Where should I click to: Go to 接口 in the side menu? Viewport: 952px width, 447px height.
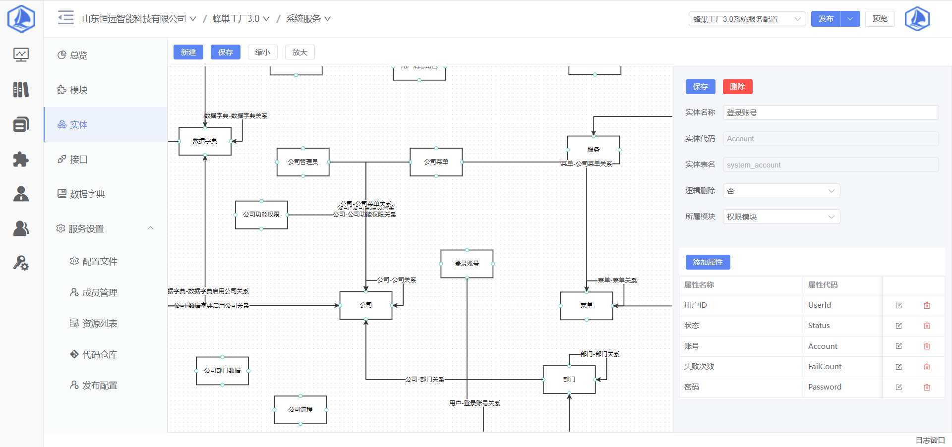tap(105, 159)
